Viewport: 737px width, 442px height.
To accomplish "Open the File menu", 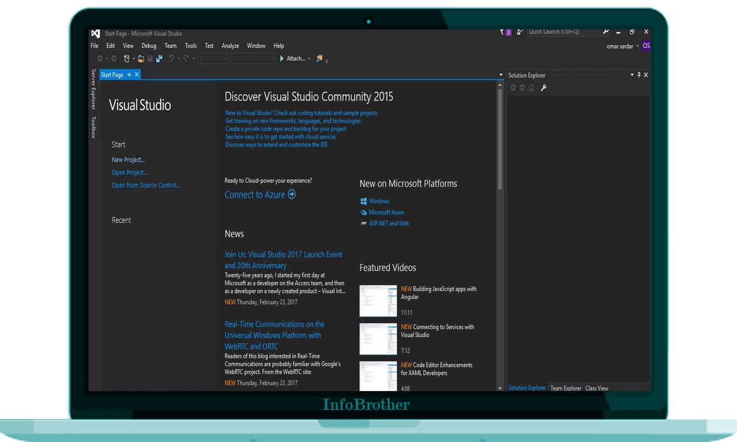I will [95, 46].
